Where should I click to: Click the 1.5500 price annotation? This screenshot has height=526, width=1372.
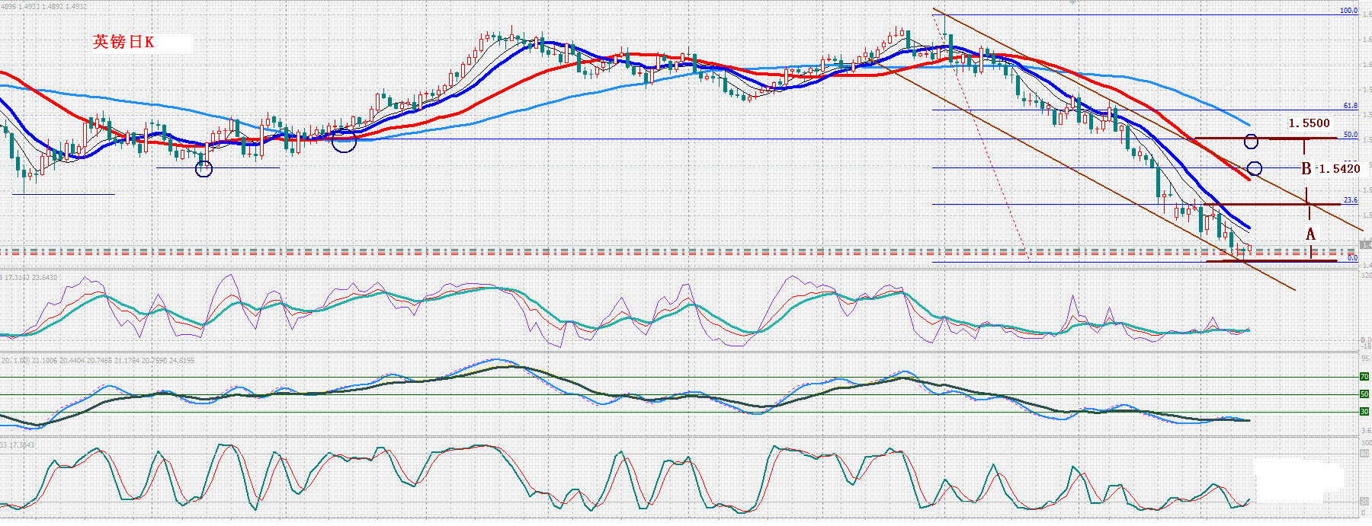coord(1309,123)
